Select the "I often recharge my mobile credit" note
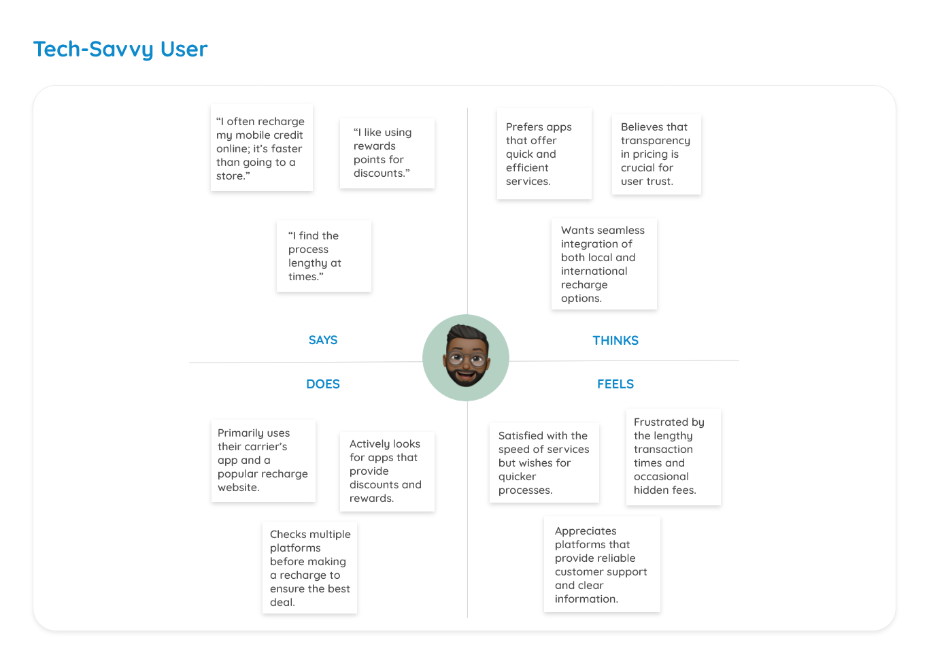The image size is (929, 655). 261,148
